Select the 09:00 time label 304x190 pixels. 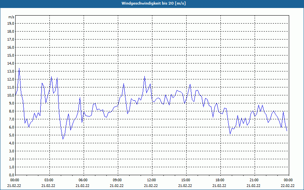[x=118, y=180]
